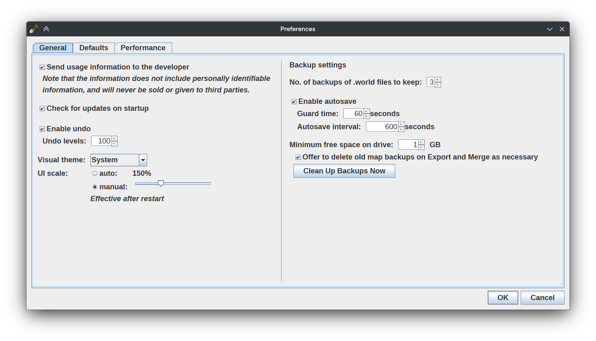Uncheck the Enable autosave checkbox
Image resolution: width=596 pixels, height=341 pixels.
[294, 102]
